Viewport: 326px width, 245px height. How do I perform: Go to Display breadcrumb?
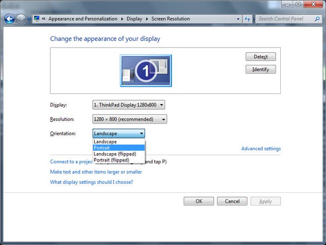pyautogui.click(x=134, y=19)
